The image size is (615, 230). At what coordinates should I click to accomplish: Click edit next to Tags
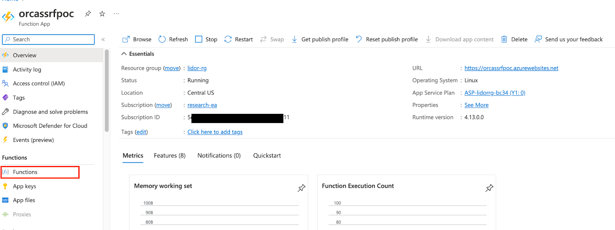coord(141,132)
